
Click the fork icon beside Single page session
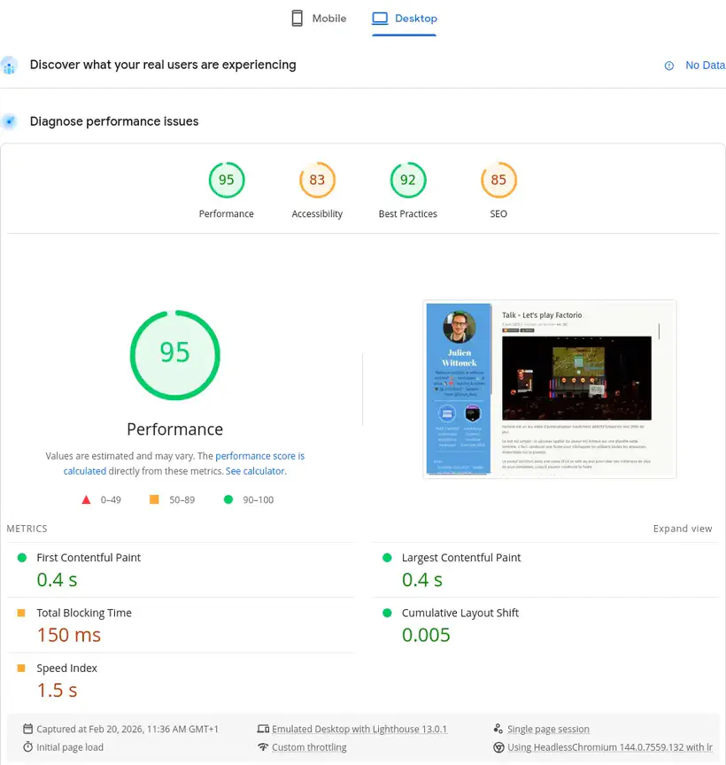[499, 729]
